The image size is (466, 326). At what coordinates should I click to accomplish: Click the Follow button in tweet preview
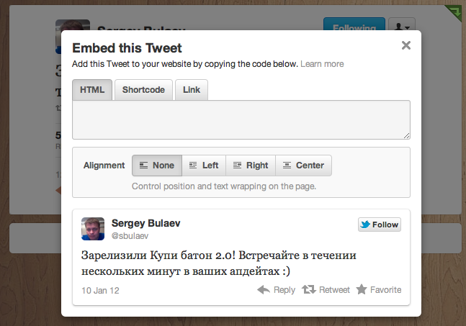[380, 225]
